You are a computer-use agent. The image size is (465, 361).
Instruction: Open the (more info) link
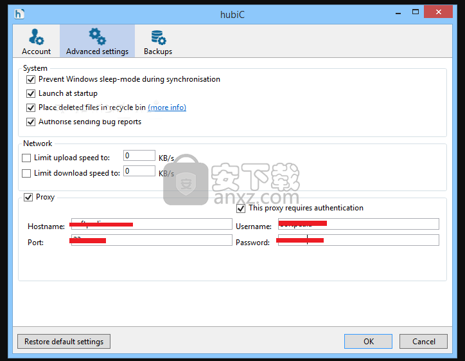(167, 107)
